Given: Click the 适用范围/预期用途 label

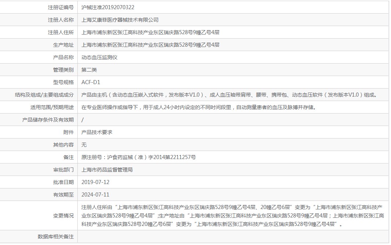Looking at the screenshot, I should pos(52,107).
